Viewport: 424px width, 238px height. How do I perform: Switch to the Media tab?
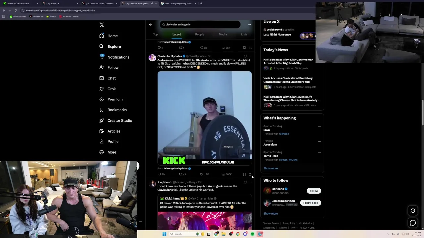click(x=223, y=34)
